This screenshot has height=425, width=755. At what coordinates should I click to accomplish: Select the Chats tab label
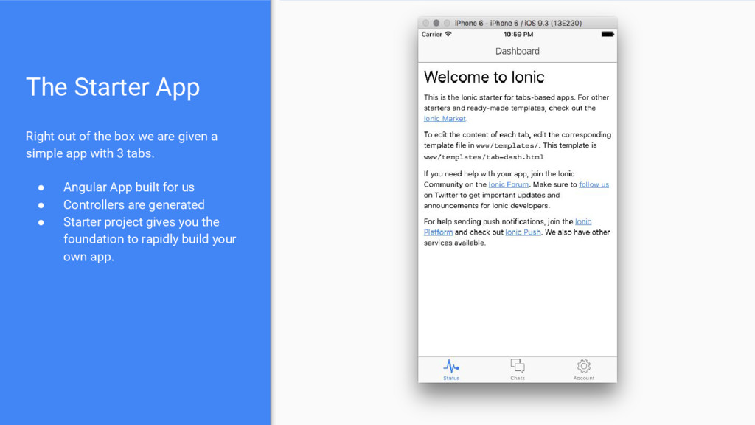518,379
